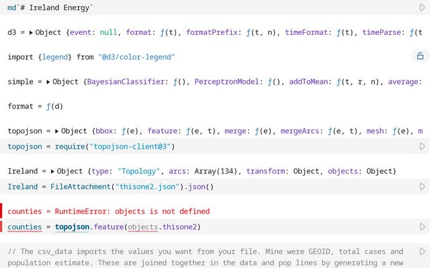Expand the d3 Object output
The height and width of the screenshot is (268, 430).
pyautogui.click(x=32, y=32)
